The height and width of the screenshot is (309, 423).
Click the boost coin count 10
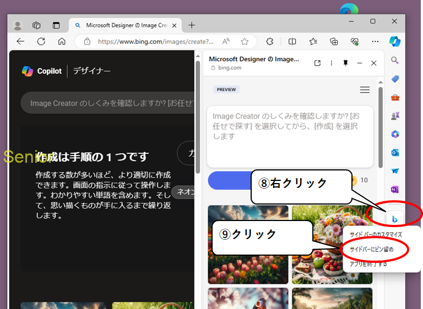click(364, 180)
